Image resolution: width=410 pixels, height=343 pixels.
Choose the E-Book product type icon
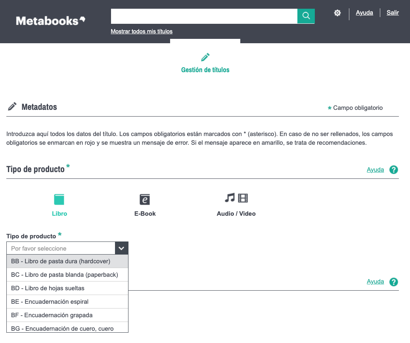(x=145, y=199)
